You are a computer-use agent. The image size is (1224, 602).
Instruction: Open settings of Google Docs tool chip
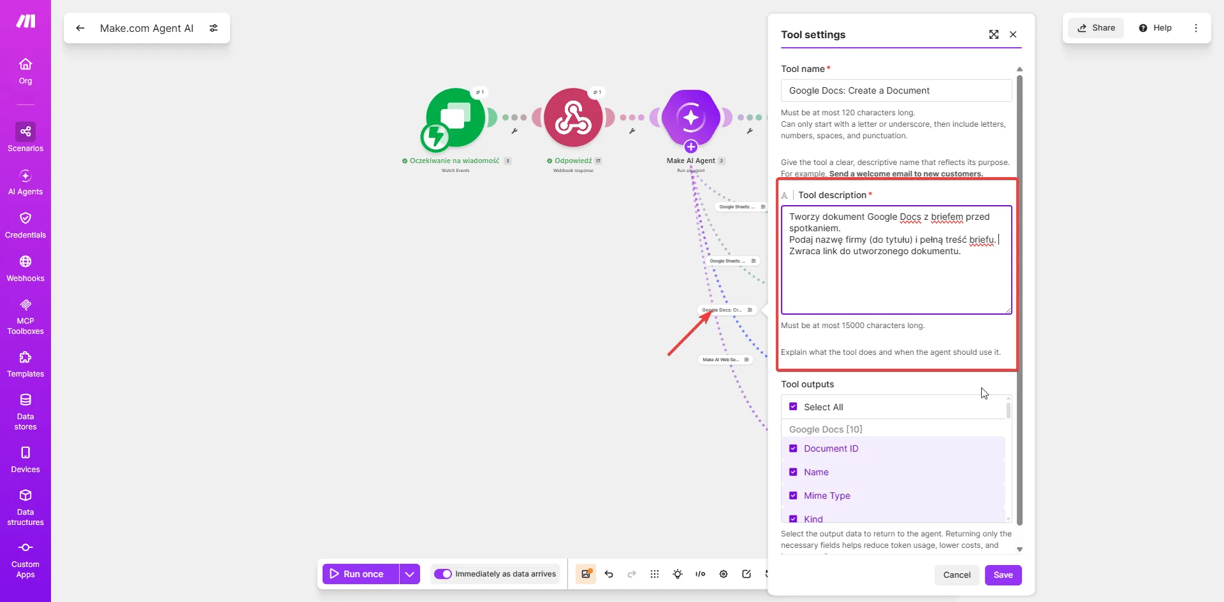[x=750, y=310]
